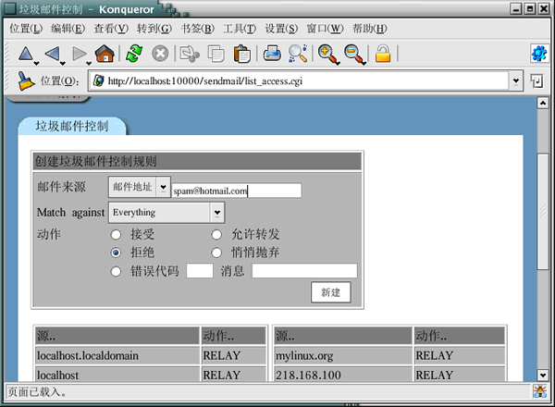Select the 错误代码 radio button
Image resolution: width=555 pixels, height=407 pixels.
tap(116, 271)
